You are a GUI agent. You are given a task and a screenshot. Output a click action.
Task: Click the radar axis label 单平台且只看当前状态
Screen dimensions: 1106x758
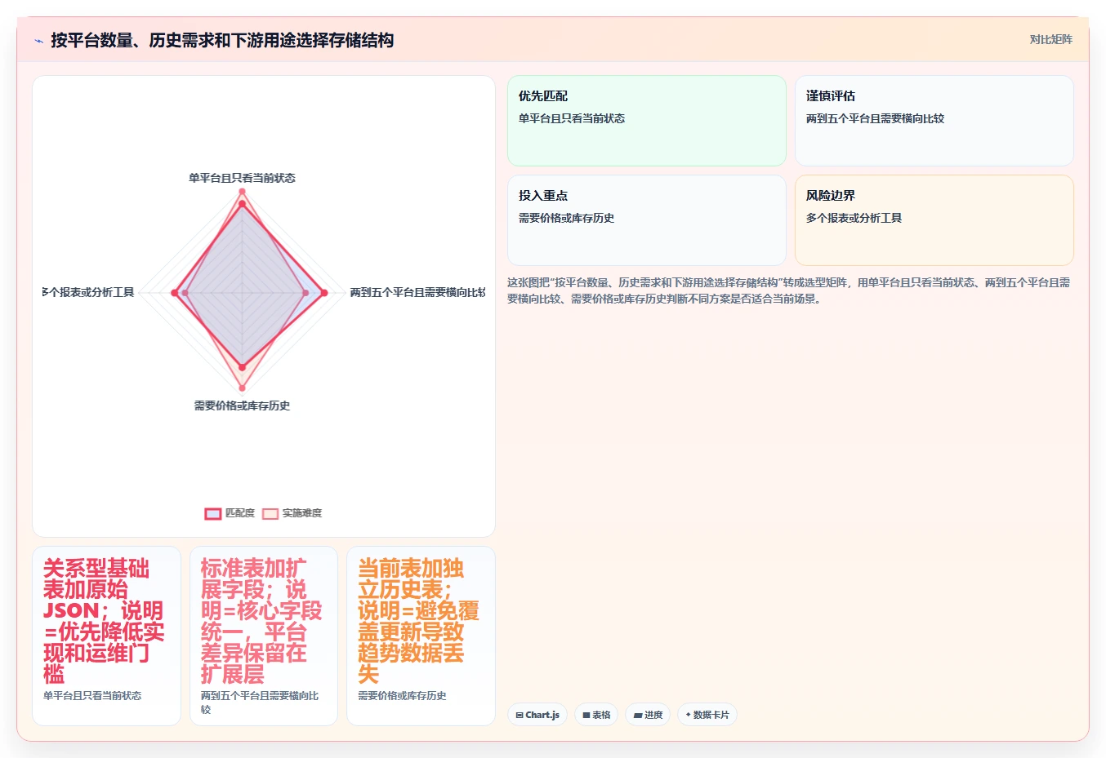point(242,178)
